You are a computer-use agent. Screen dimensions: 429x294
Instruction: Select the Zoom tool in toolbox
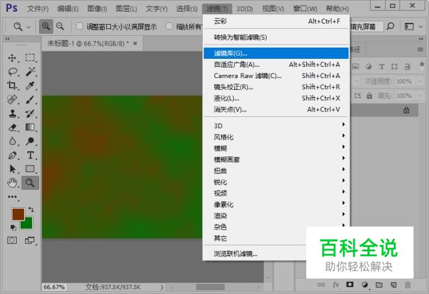pyautogui.click(x=30, y=183)
